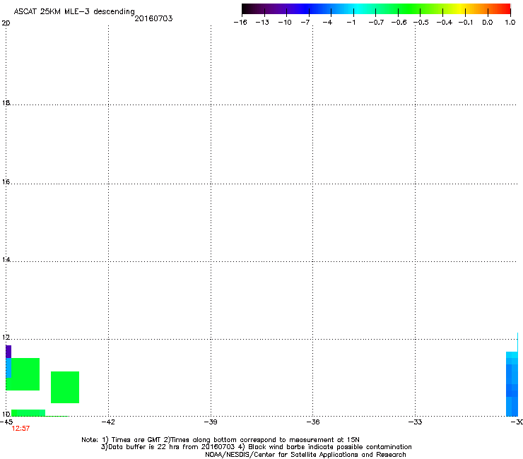Click the colorbar tick label -13

point(262,23)
